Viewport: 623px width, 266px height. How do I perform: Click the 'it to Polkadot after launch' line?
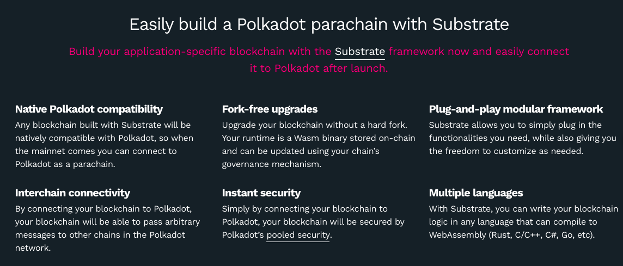pos(319,69)
